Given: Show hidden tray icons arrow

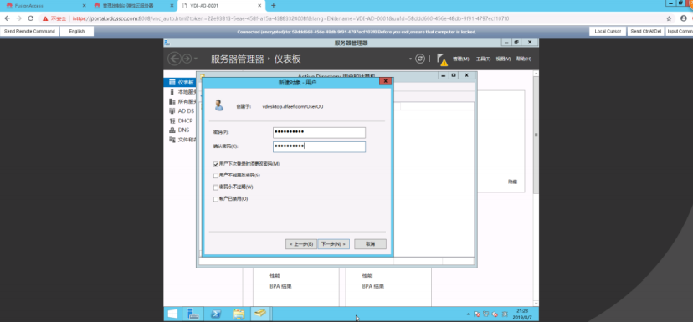Looking at the screenshot, I should click(x=468, y=314).
